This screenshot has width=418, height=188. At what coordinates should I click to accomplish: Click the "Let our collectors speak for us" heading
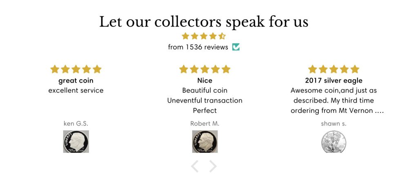click(x=204, y=22)
